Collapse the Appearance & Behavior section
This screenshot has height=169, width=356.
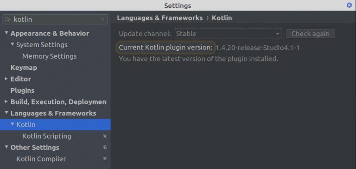[6, 33]
